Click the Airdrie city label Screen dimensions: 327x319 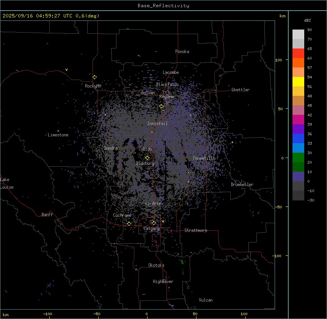(153, 203)
